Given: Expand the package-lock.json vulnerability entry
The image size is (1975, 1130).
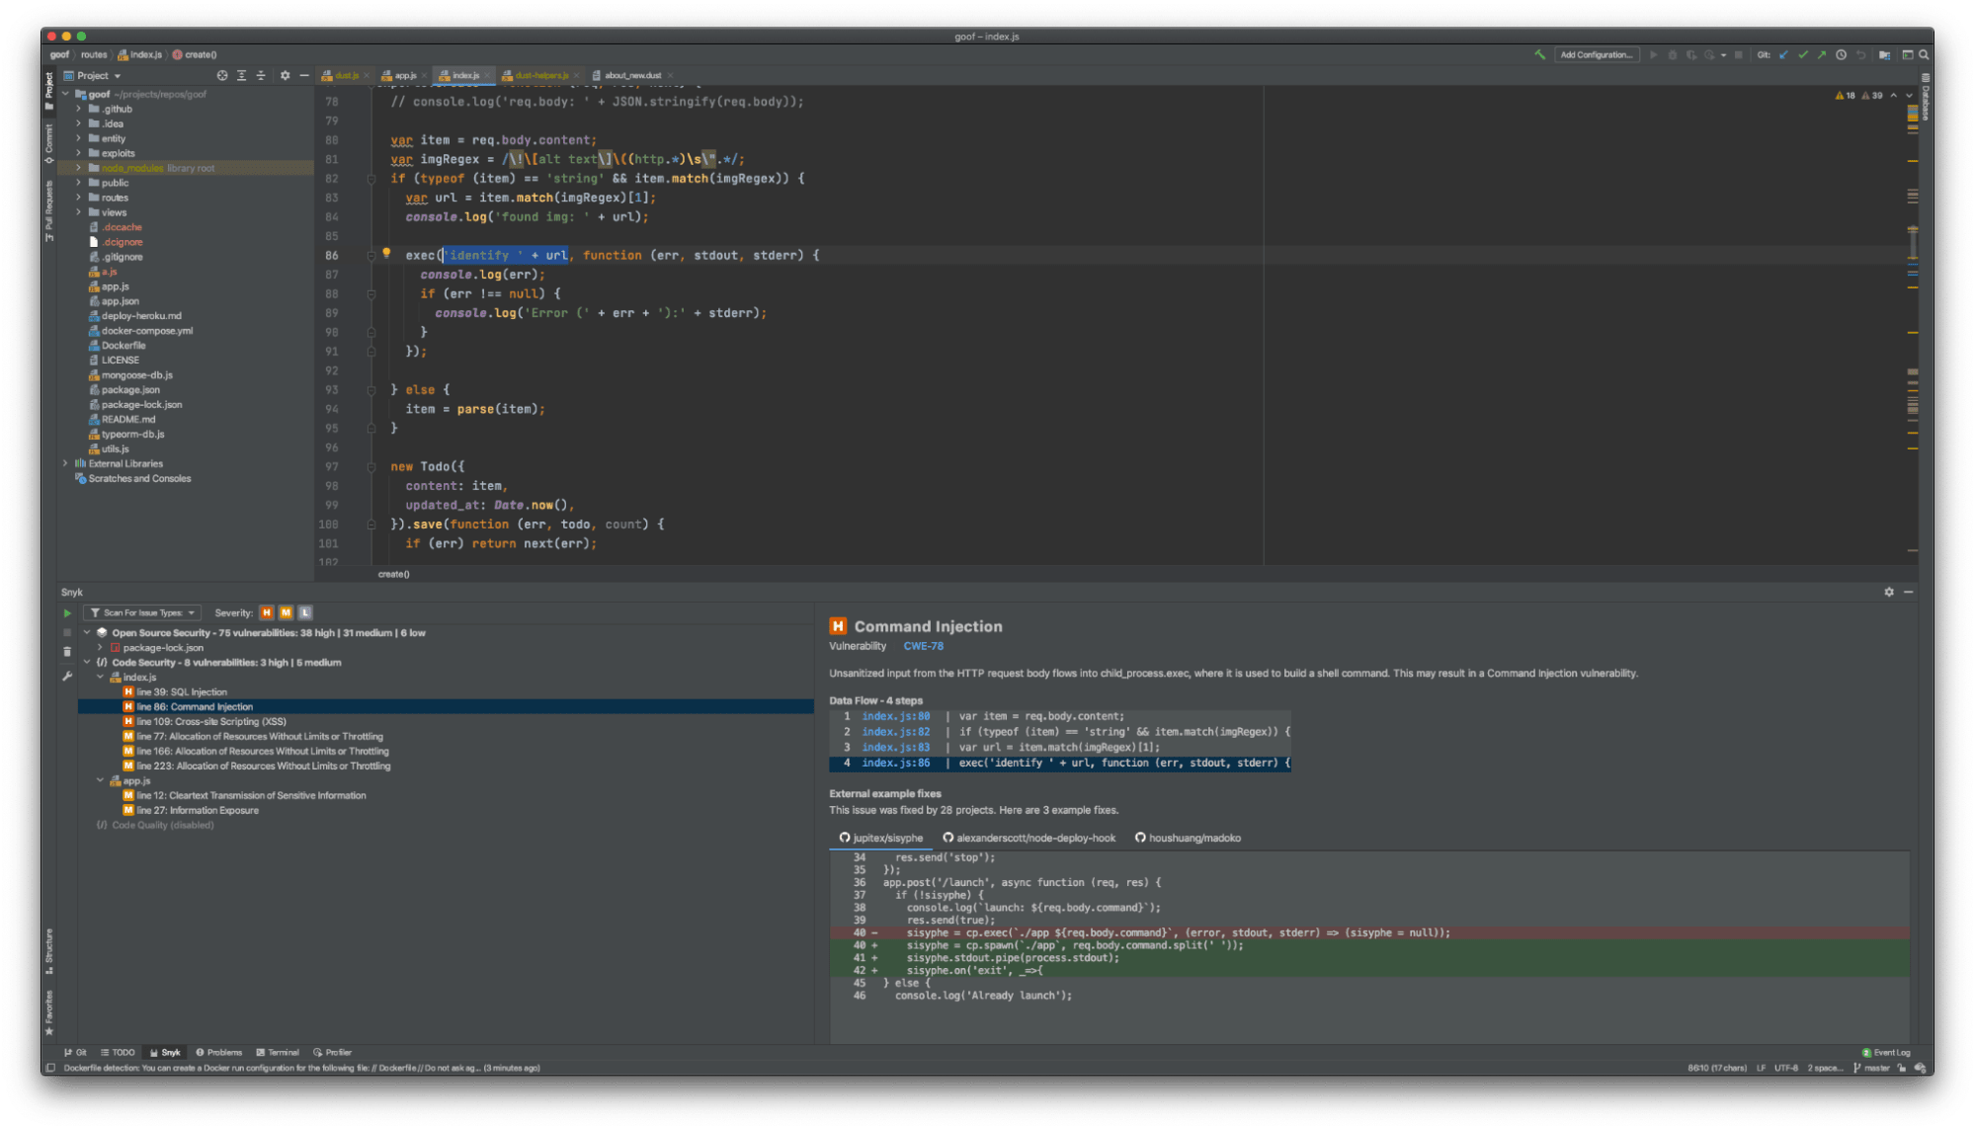Looking at the screenshot, I should click(100, 647).
